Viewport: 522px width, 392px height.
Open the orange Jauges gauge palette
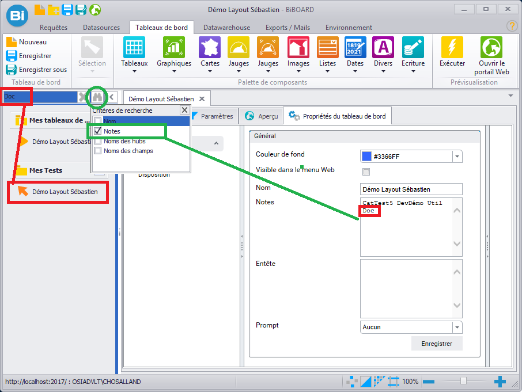pyautogui.click(x=268, y=55)
